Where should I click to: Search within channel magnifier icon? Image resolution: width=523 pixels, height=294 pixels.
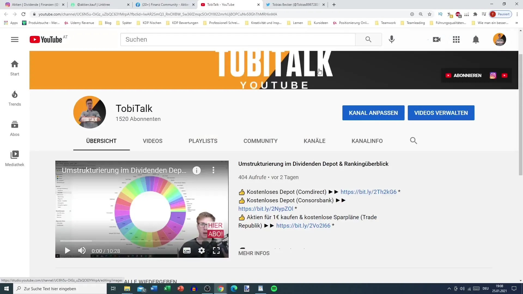coord(413,141)
